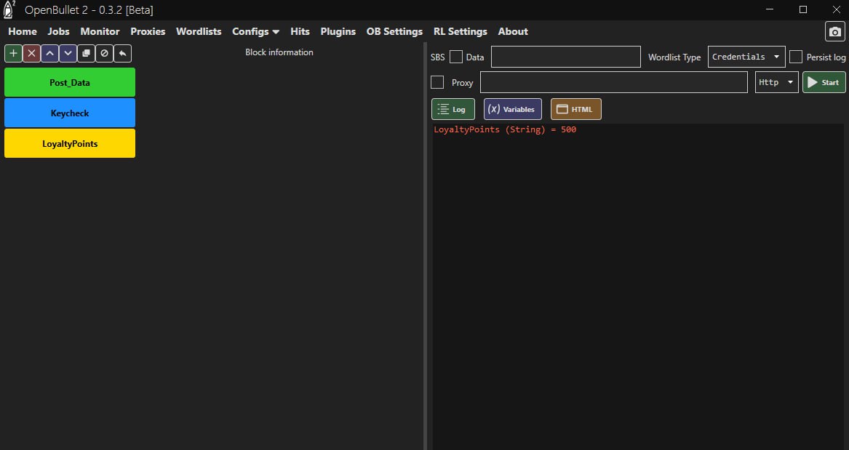Click the camera screenshot icon
Screen dimensions: 849x450
834,32
